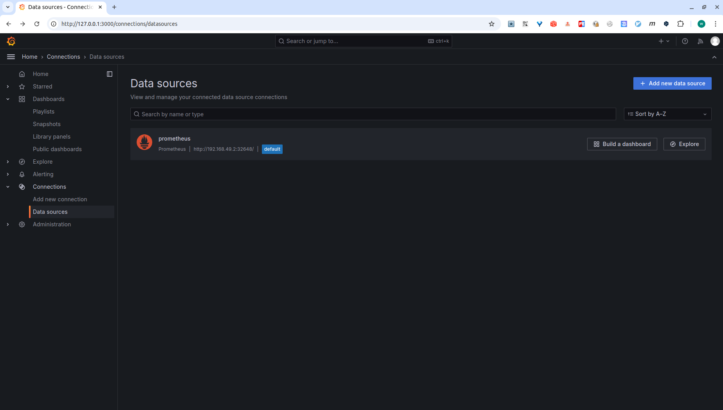Open Home label in sidebar
Screen dimensions: 723x410
click(41, 74)
